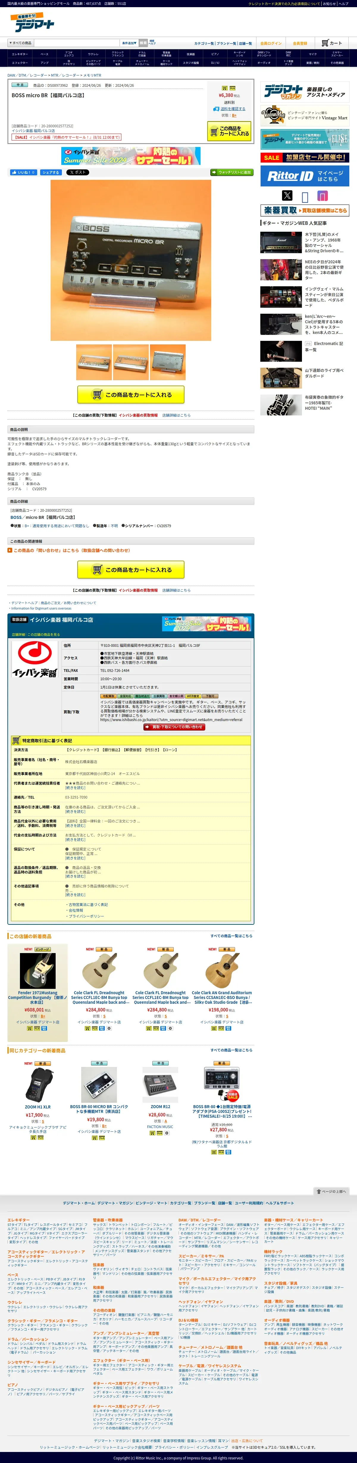Click member registration link (会員登録)
The height and width of the screenshot is (1463, 357).
[x=300, y=43]
